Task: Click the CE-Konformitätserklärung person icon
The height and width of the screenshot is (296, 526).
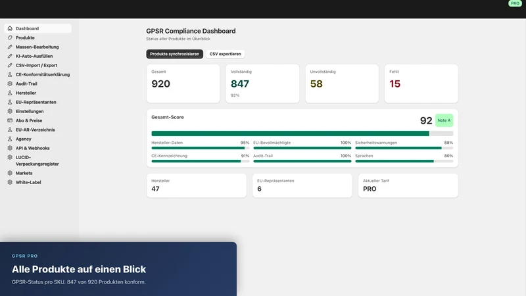Action: pyautogui.click(x=10, y=74)
